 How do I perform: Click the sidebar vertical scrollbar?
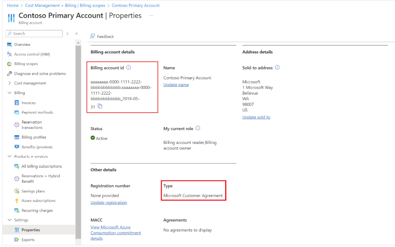click(x=78, y=142)
